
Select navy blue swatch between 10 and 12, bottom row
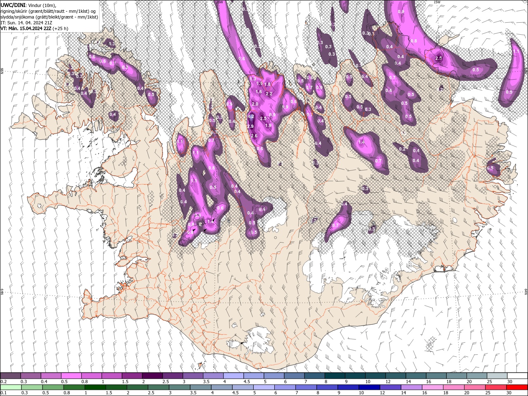click(369, 387)
